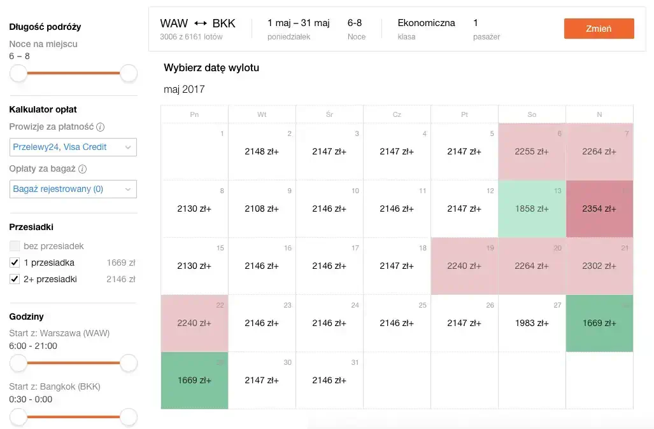Select May 14 priced 2354 zł

click(x=599, y=209)
